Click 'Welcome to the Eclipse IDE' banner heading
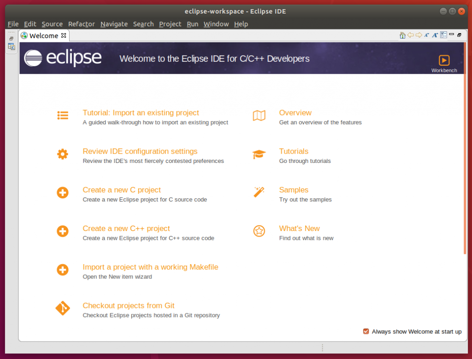This screenshot has width=472, height=359. coord(214,58)
